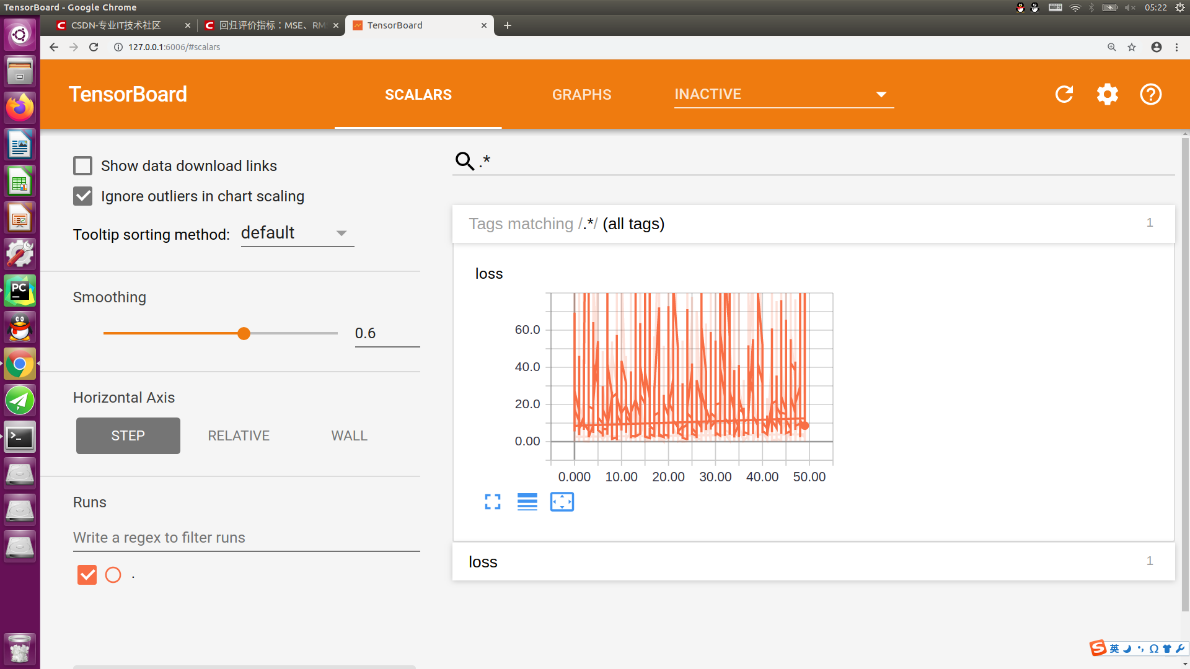The width and height of the screenshot is (1190, 669).
Task: Click the regex filter field for runs
Action: (x=245, y=537)
